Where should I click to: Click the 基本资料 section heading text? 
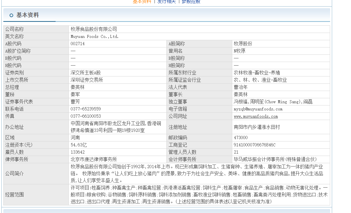click(27, 15)
